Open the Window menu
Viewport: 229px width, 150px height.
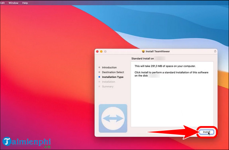tap(13, 3)
